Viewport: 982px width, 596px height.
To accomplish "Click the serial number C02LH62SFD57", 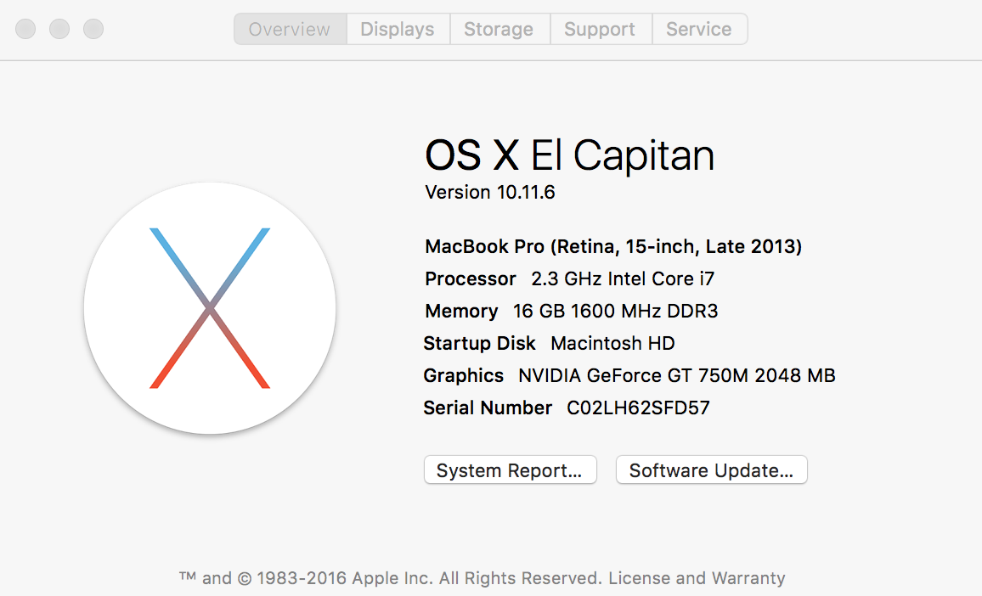I will 638,408.
